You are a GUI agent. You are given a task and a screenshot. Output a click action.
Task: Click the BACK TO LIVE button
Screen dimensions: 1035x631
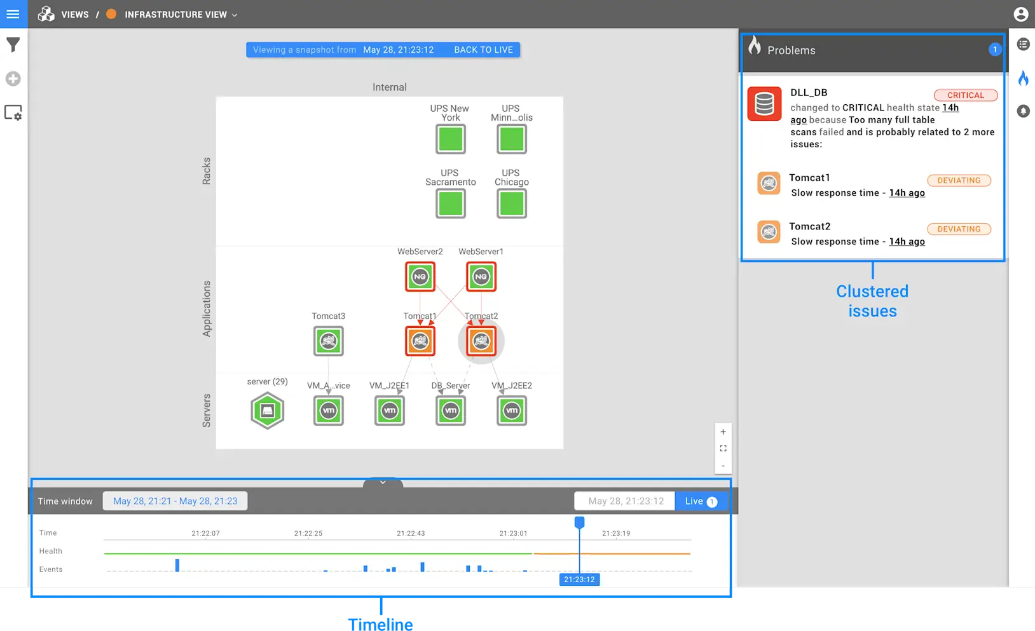(483, 50)
